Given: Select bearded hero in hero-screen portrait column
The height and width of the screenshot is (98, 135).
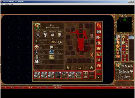Looking at the screenshot, I should point(99,66).
